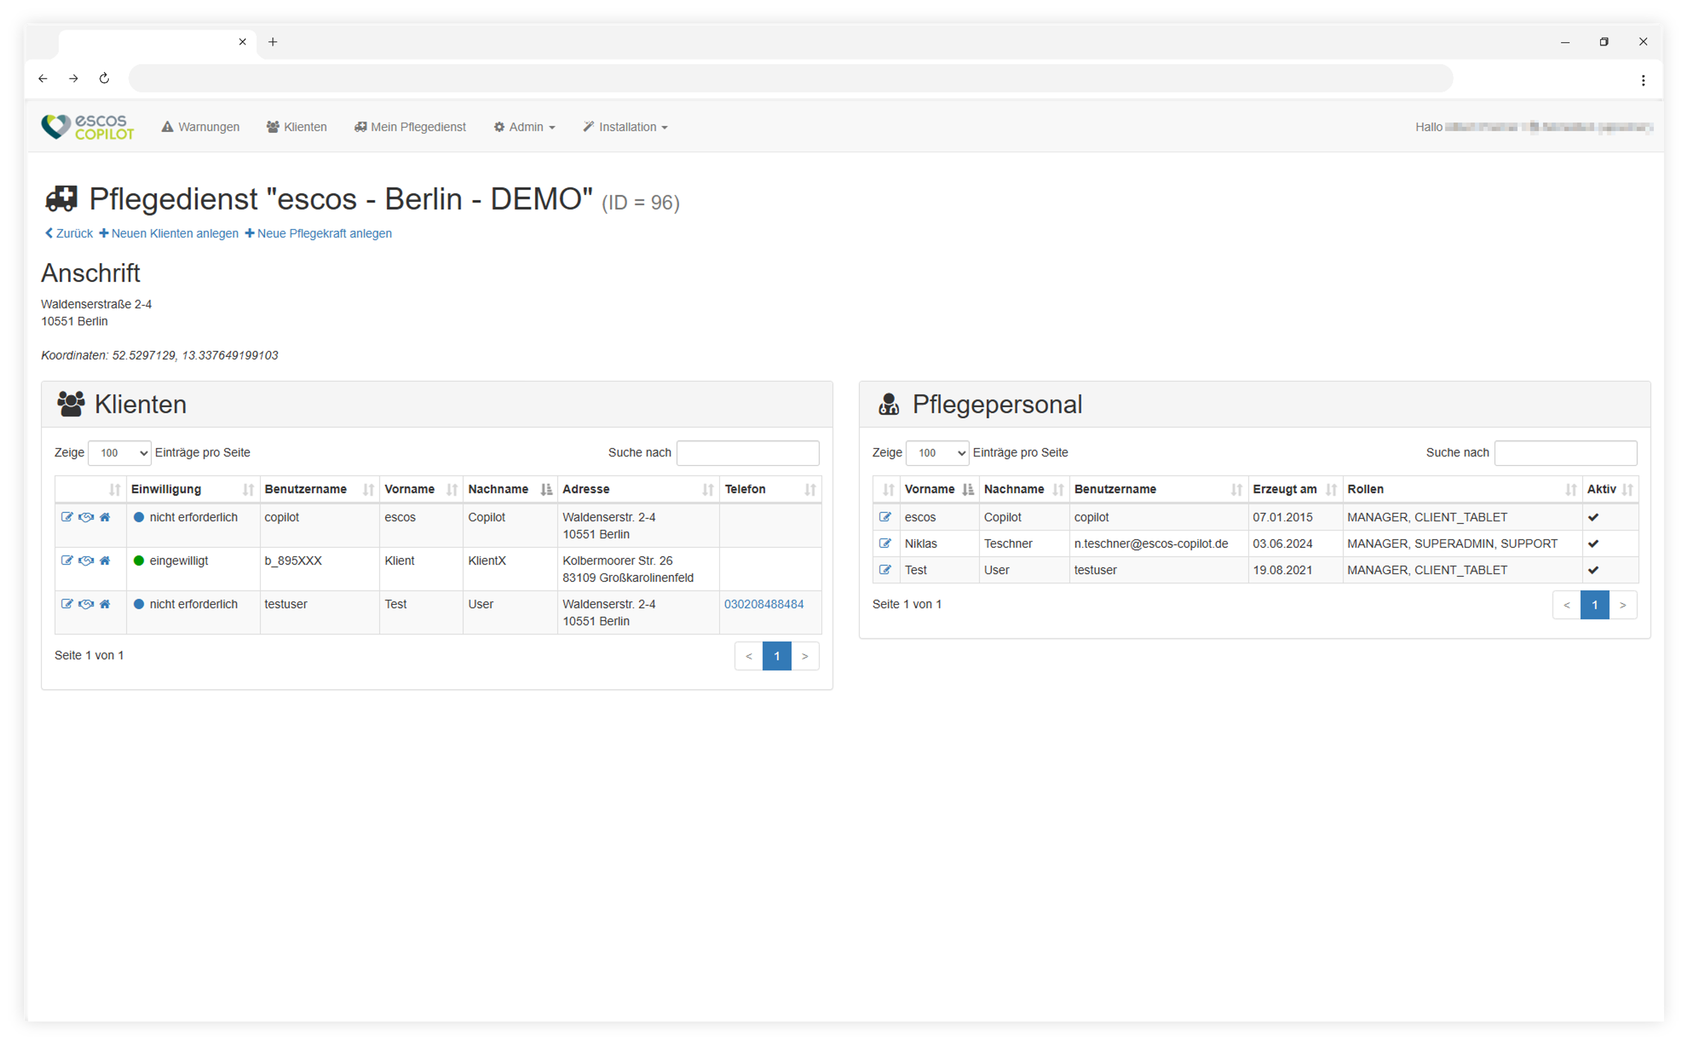Open Mein Pflegedienst in the navigation bar
The image size is (1687, 1045).
click(x=410, y=127)
